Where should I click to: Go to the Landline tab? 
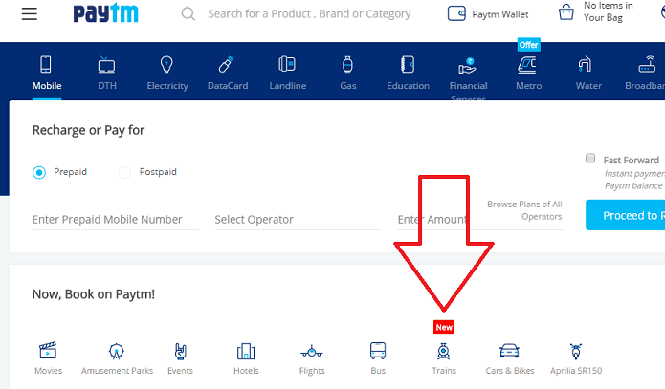click(288, 73)
